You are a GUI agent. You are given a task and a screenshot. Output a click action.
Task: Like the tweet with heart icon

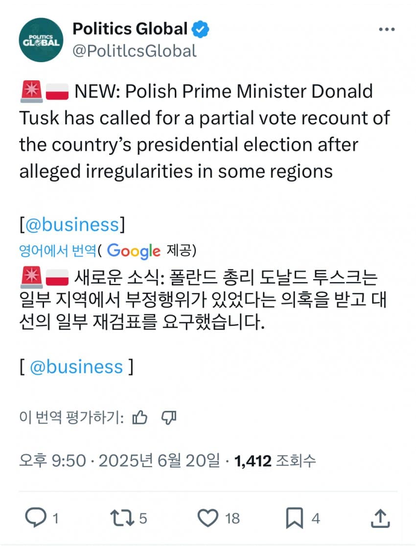pyautogui.click(x=208, y=518)
